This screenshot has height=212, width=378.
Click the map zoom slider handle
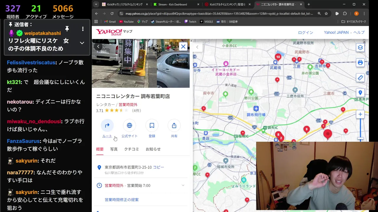[360, 138]
